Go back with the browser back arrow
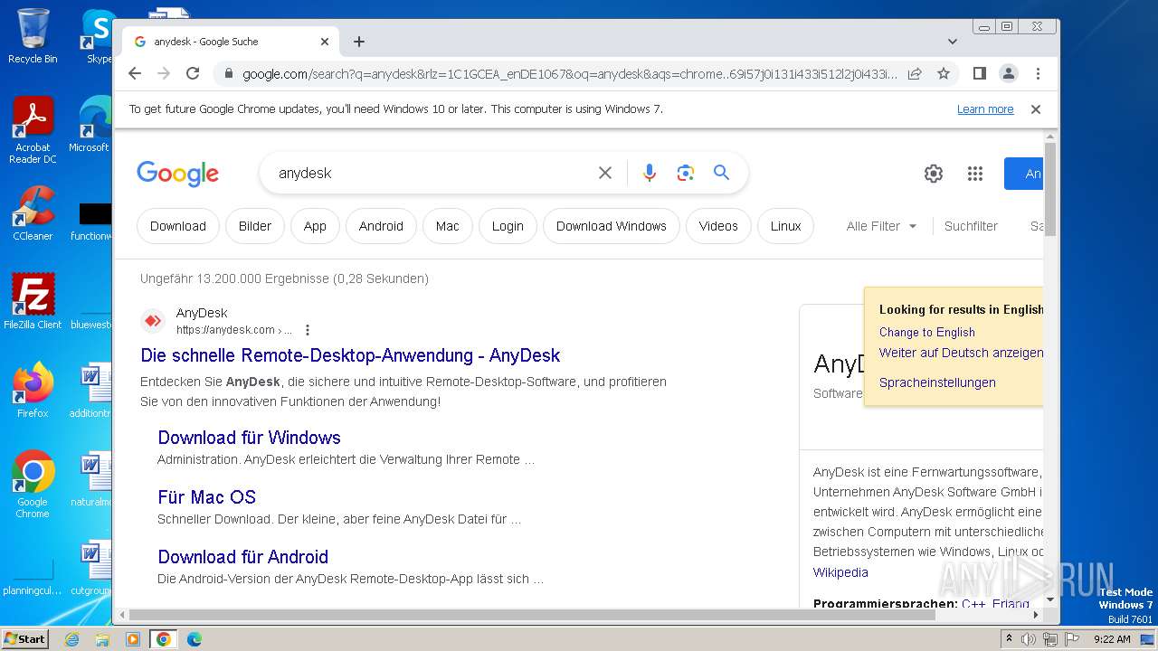The width and height of the screenshot is (1158, 651). [x=135, y=73]
